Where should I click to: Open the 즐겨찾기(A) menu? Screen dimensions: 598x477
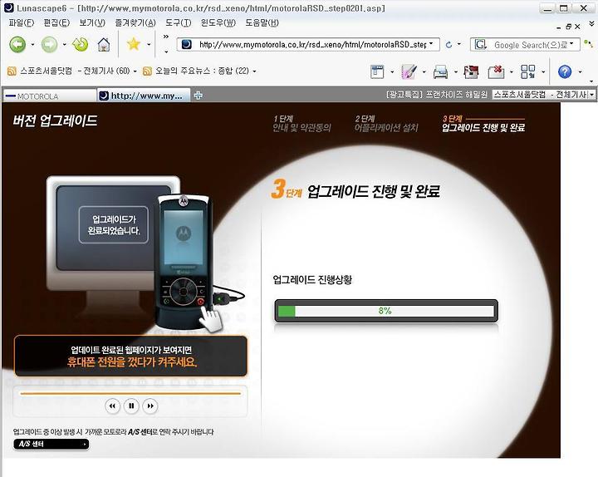point(135,23)
